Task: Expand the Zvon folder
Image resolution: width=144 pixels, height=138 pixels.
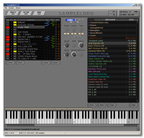Action: [x=89, y=35]
